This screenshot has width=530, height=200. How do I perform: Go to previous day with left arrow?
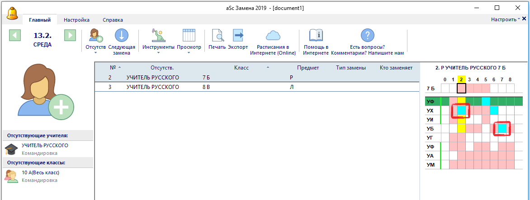[x=15, y=35]
